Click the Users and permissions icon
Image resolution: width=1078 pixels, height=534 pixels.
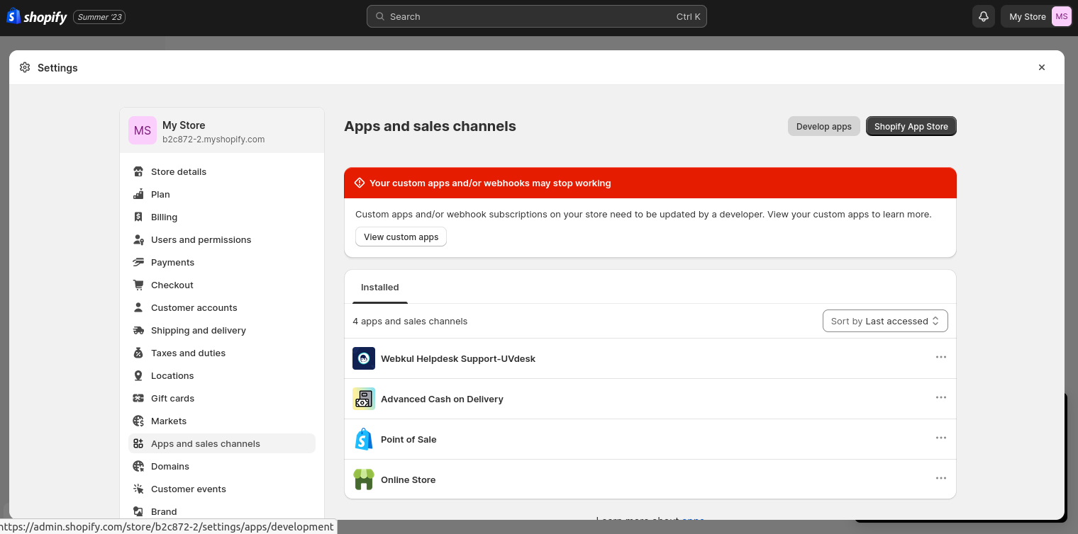pos(138,239)
